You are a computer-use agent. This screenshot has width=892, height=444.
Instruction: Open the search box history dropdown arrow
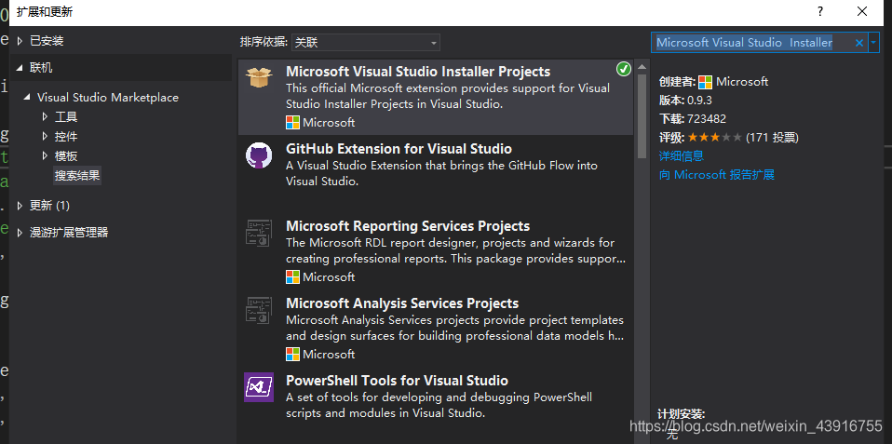pyautogui.click(x=873, y=43)
